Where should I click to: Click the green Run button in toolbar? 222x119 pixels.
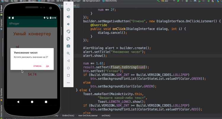coord(178,1)
